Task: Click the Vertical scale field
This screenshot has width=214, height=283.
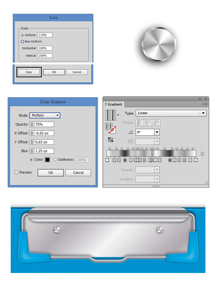Action: click(x=45, y=55)
